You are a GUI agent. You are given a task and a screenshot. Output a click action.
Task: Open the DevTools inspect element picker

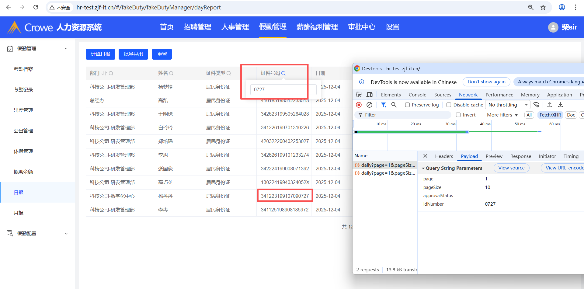coord(359,95)
